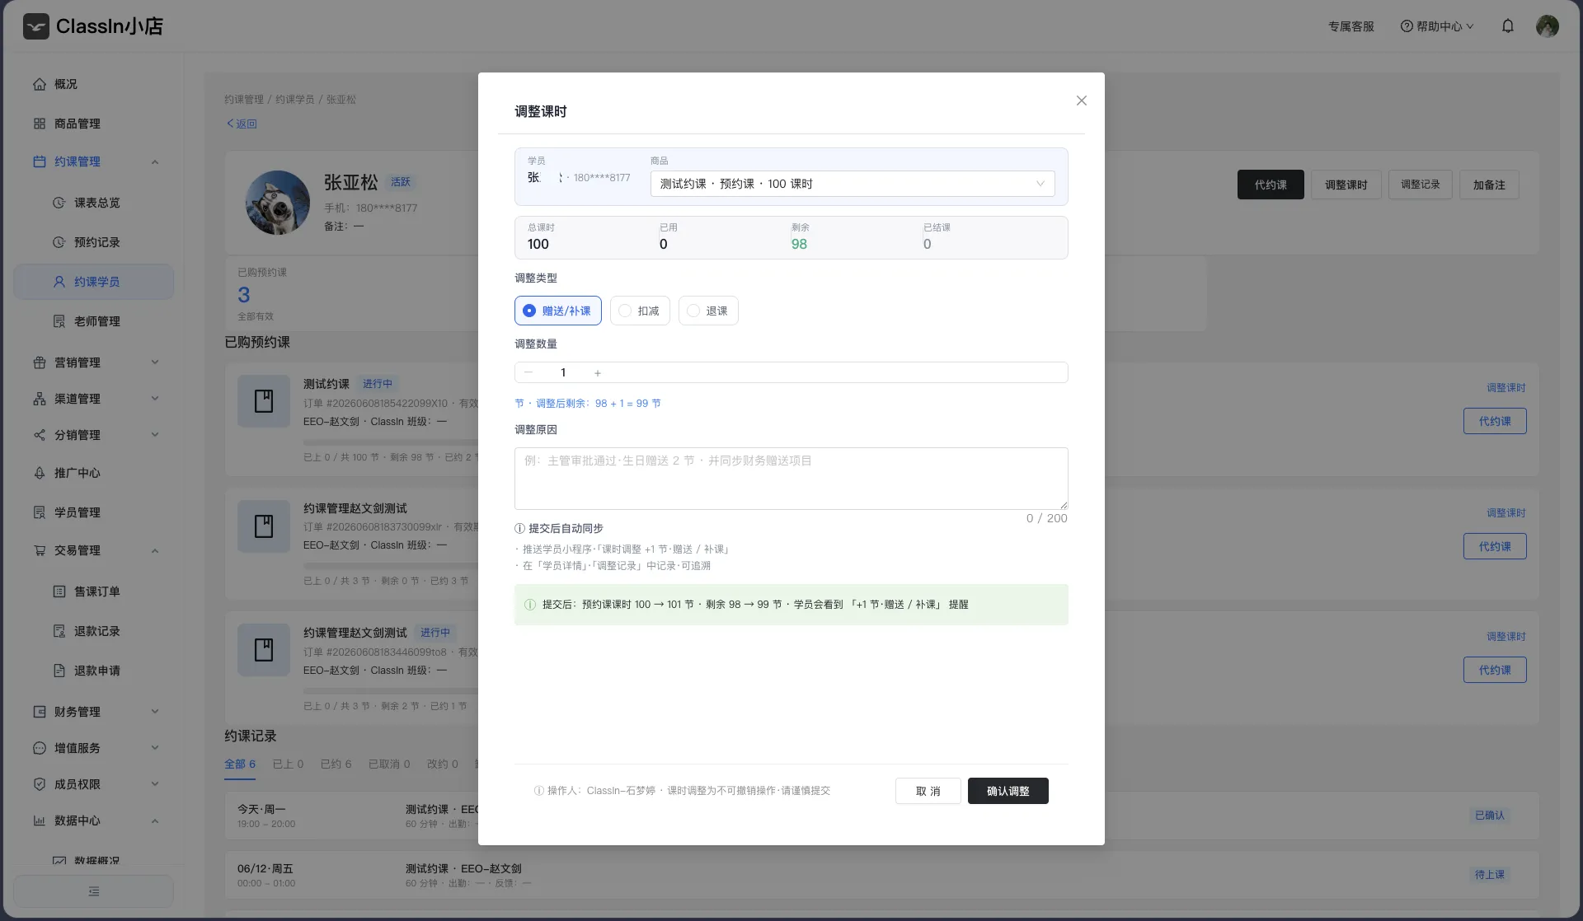
Task: Click the 约课管理 calendar icon
Action: tap(40, 161)
